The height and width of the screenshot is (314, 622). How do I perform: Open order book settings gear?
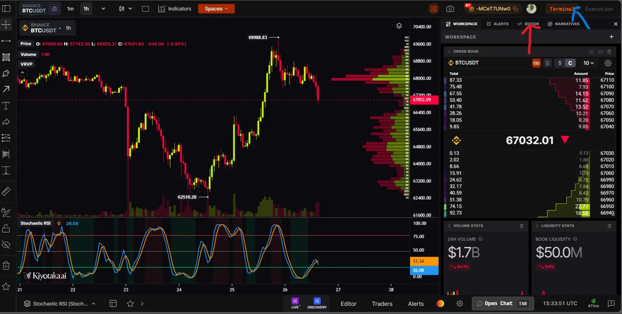tap(608, 63)
